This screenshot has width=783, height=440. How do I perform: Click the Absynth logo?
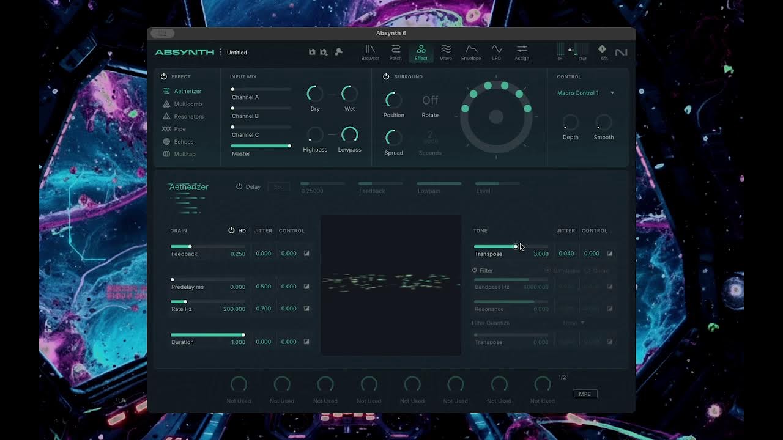click(184, 53)
